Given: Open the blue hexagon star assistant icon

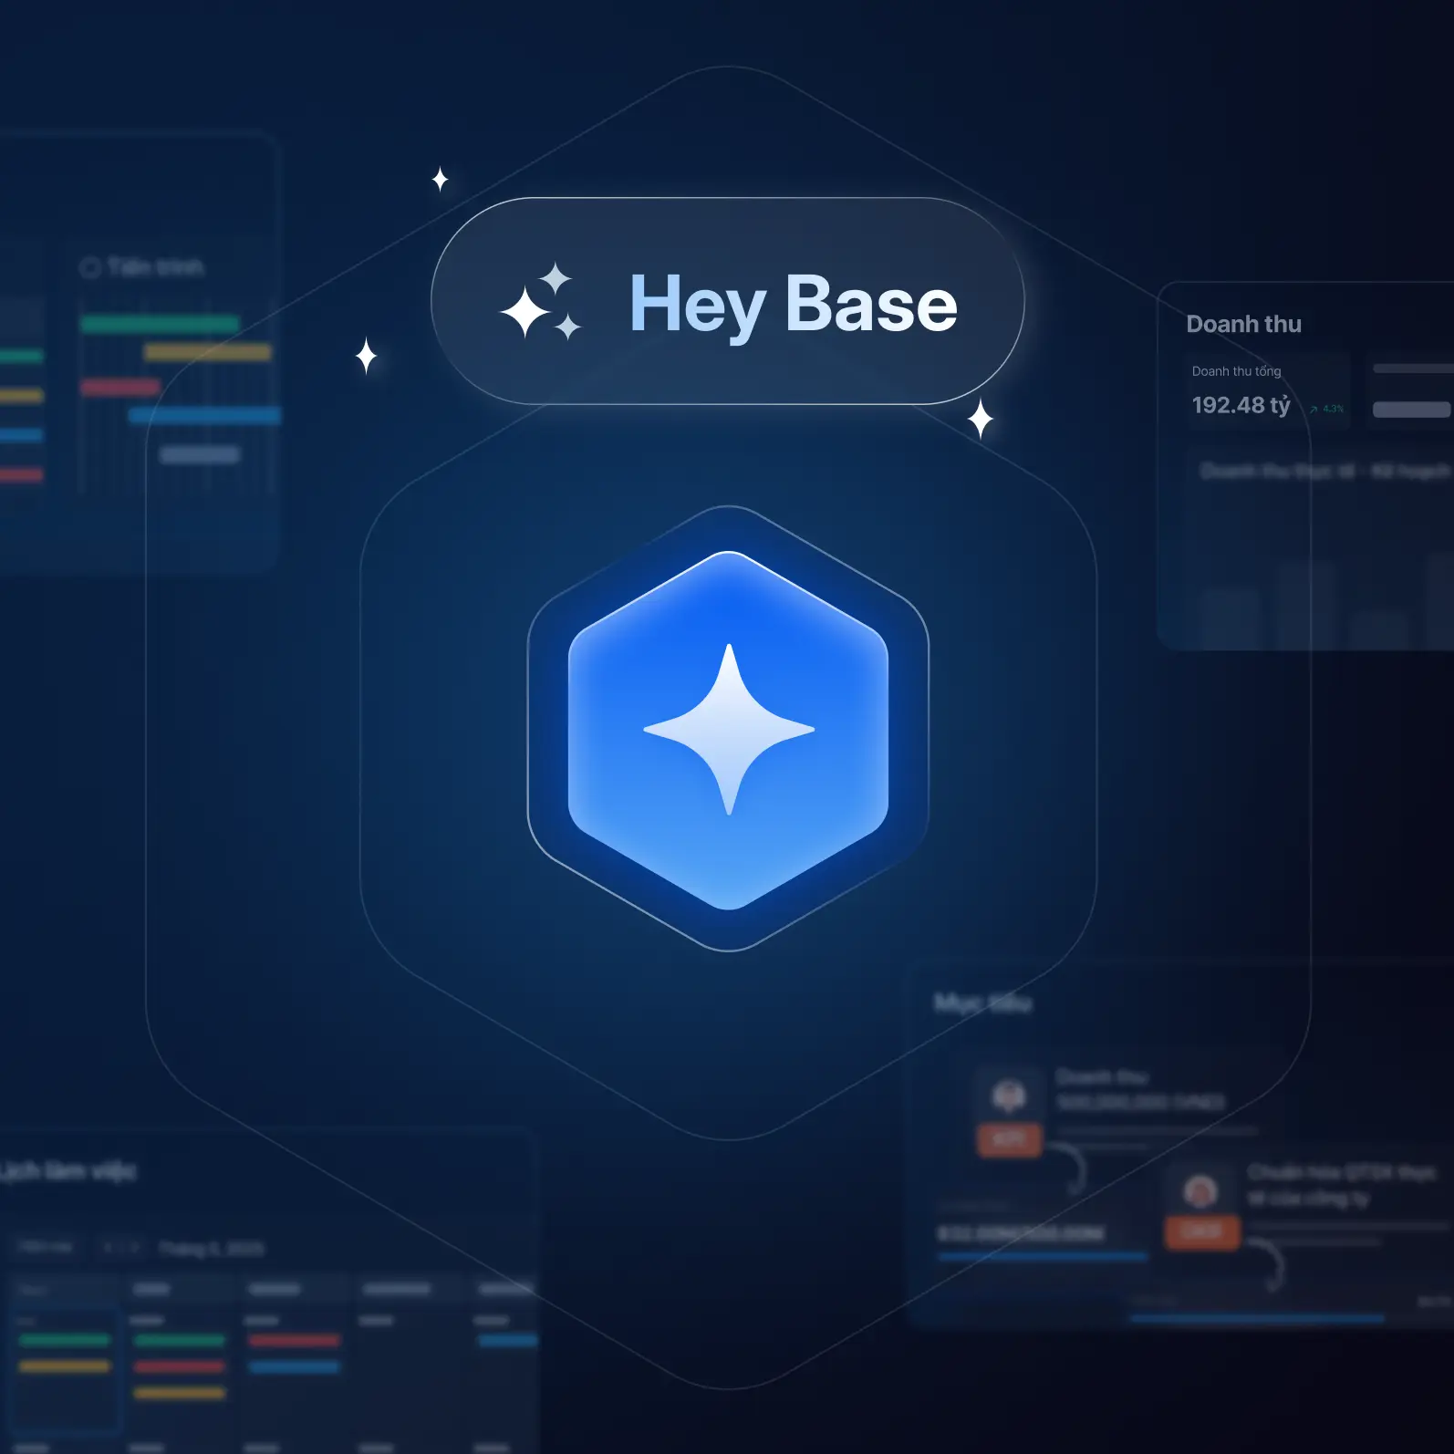Looking at the screenshot, I should (x=728, y=730).
